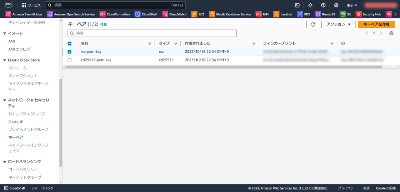Open AMI in the sidebar

pyautogui.click(x=12, y=41)
